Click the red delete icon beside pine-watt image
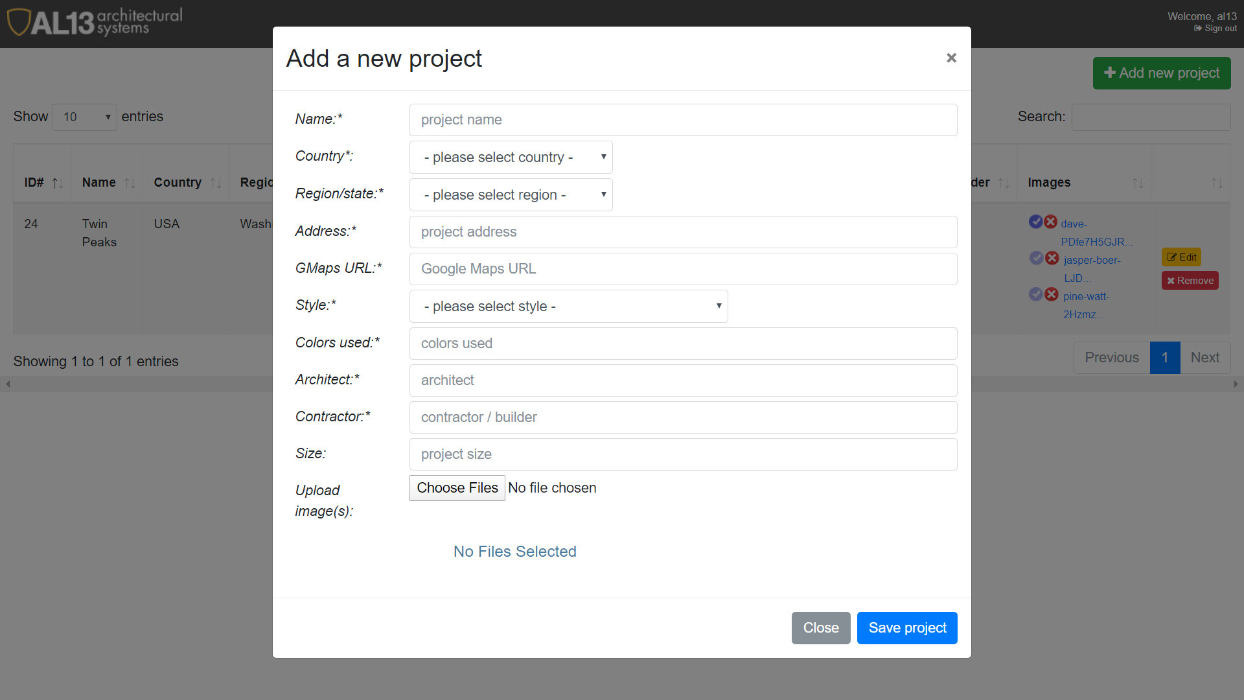 (x=1051, y=294)
